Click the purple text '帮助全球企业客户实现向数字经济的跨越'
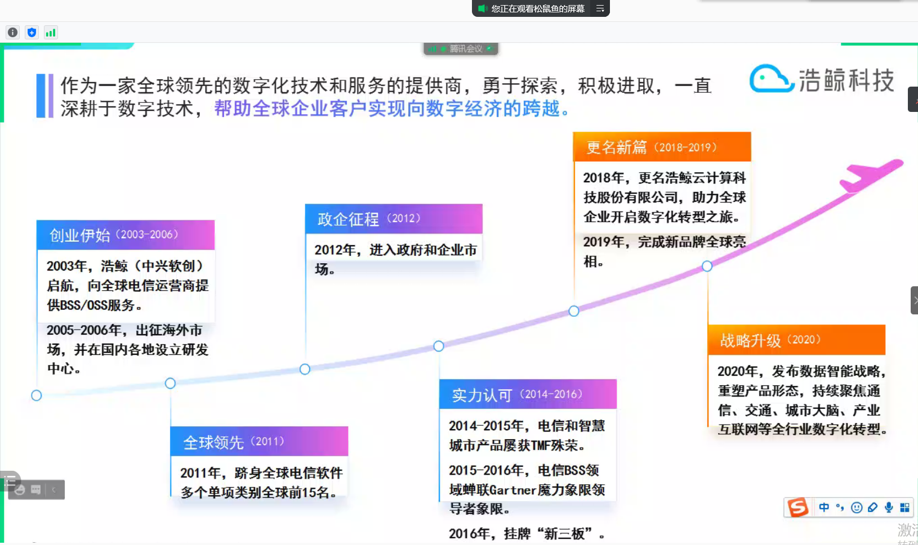Image resolution: width=918 pixels, height=545 pixels. [391, 109]
